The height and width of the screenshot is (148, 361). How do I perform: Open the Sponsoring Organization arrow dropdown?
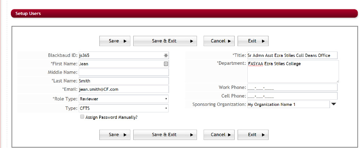coord(334,104)
